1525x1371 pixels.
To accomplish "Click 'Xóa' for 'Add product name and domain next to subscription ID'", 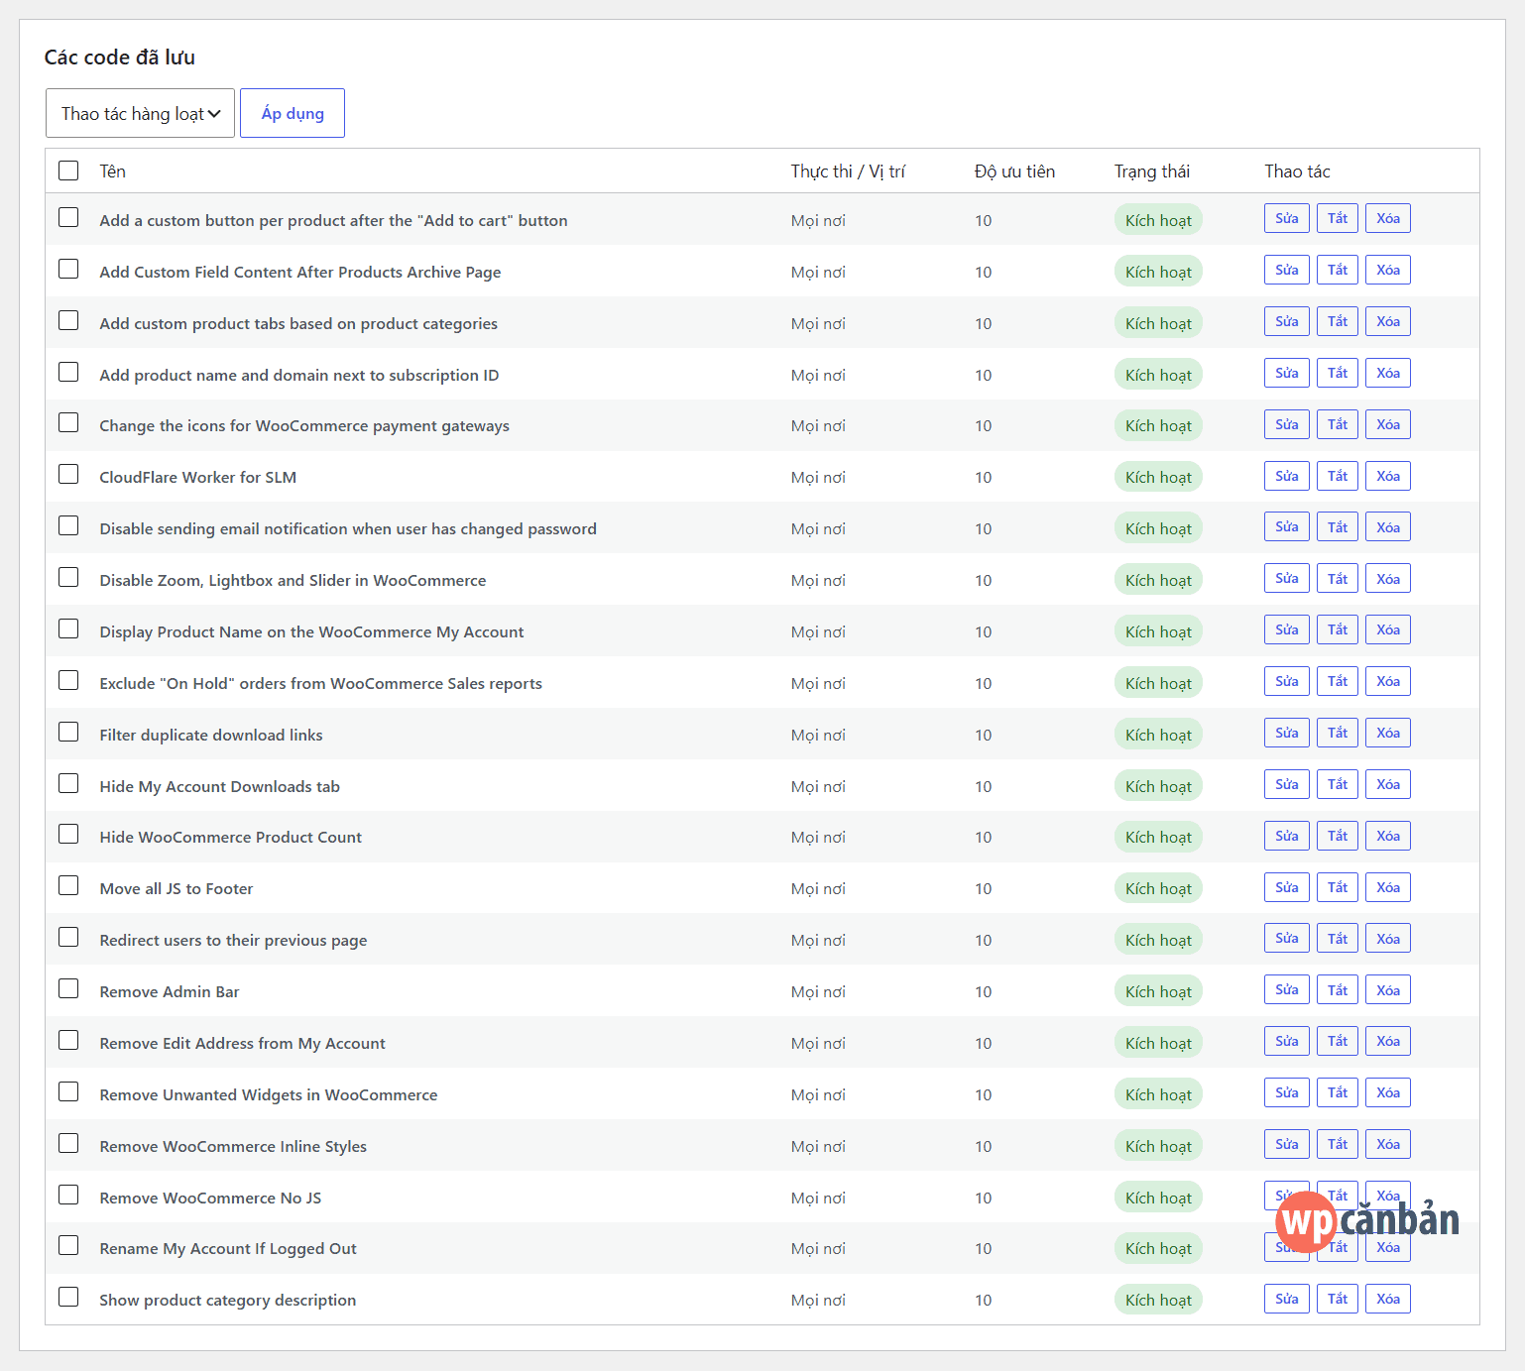I will (1388, 373).
